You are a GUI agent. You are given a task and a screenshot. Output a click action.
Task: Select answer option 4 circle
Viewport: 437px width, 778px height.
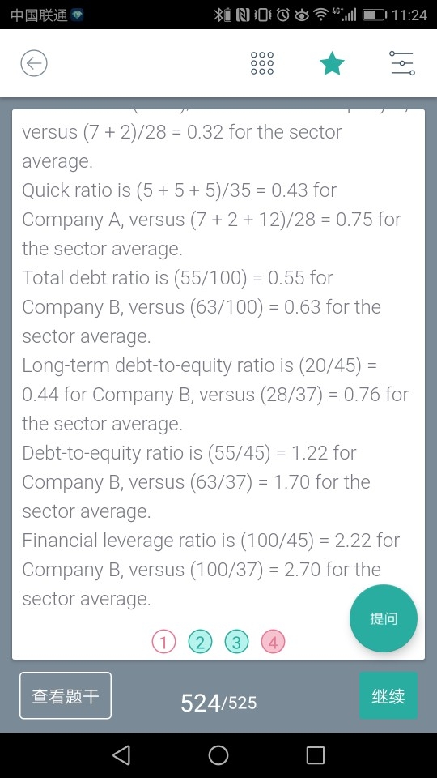coord(273,642)
